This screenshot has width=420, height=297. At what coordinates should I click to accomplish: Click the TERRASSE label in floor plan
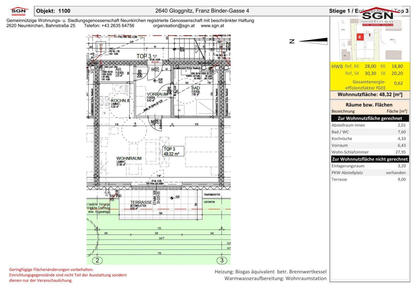(141, 202)
